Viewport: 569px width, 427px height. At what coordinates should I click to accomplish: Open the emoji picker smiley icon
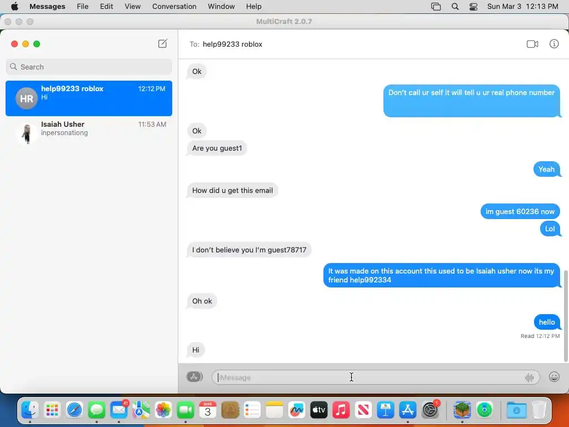point(554,377)
